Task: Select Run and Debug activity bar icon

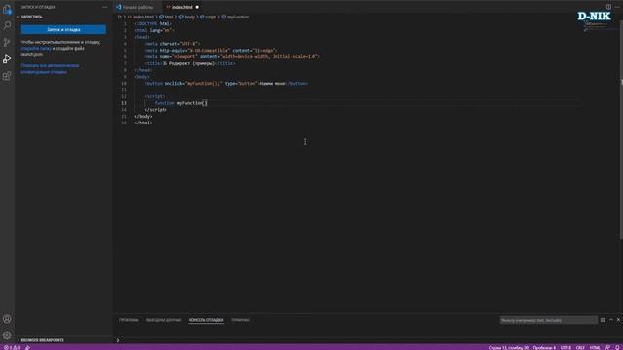Action: tap(7, 59)
